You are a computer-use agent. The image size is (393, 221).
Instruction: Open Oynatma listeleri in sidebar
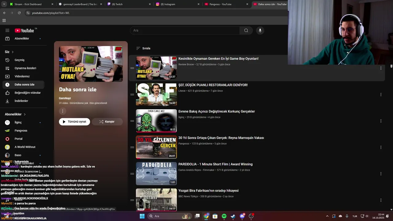tap(23, 68)
